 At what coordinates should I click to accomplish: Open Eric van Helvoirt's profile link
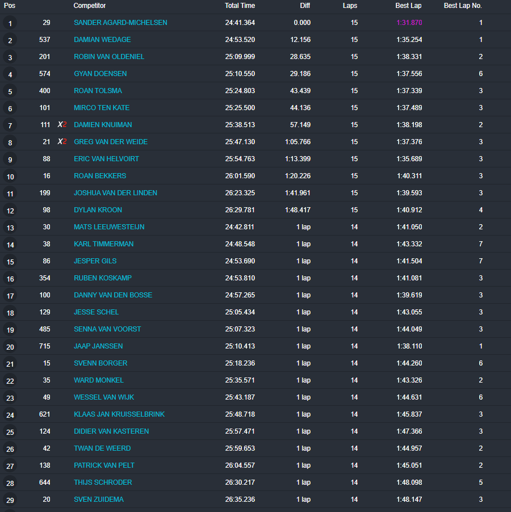point(106,159)
